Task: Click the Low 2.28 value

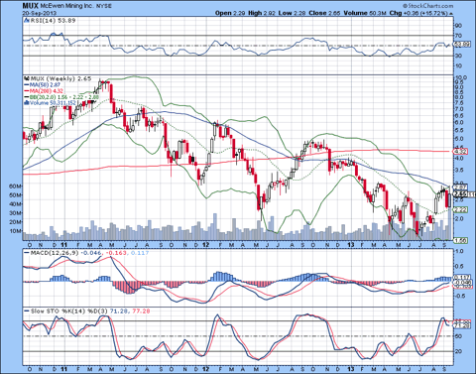Action: 293,13
